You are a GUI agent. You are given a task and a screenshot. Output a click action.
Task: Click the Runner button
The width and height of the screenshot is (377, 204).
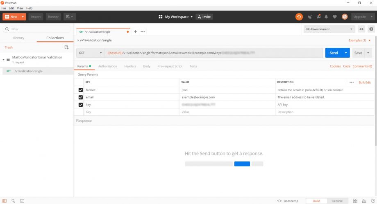pos(53,17)
